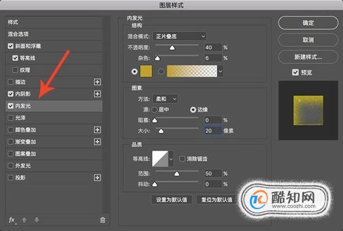Expand the 等高线 contour picker arrow
Viewport: 343px width, 231px height.
171,159
